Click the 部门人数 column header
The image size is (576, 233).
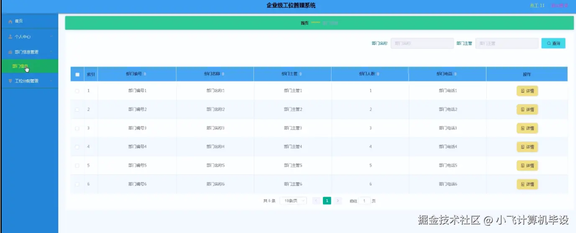pyautogui.click(x=370, y=74)
